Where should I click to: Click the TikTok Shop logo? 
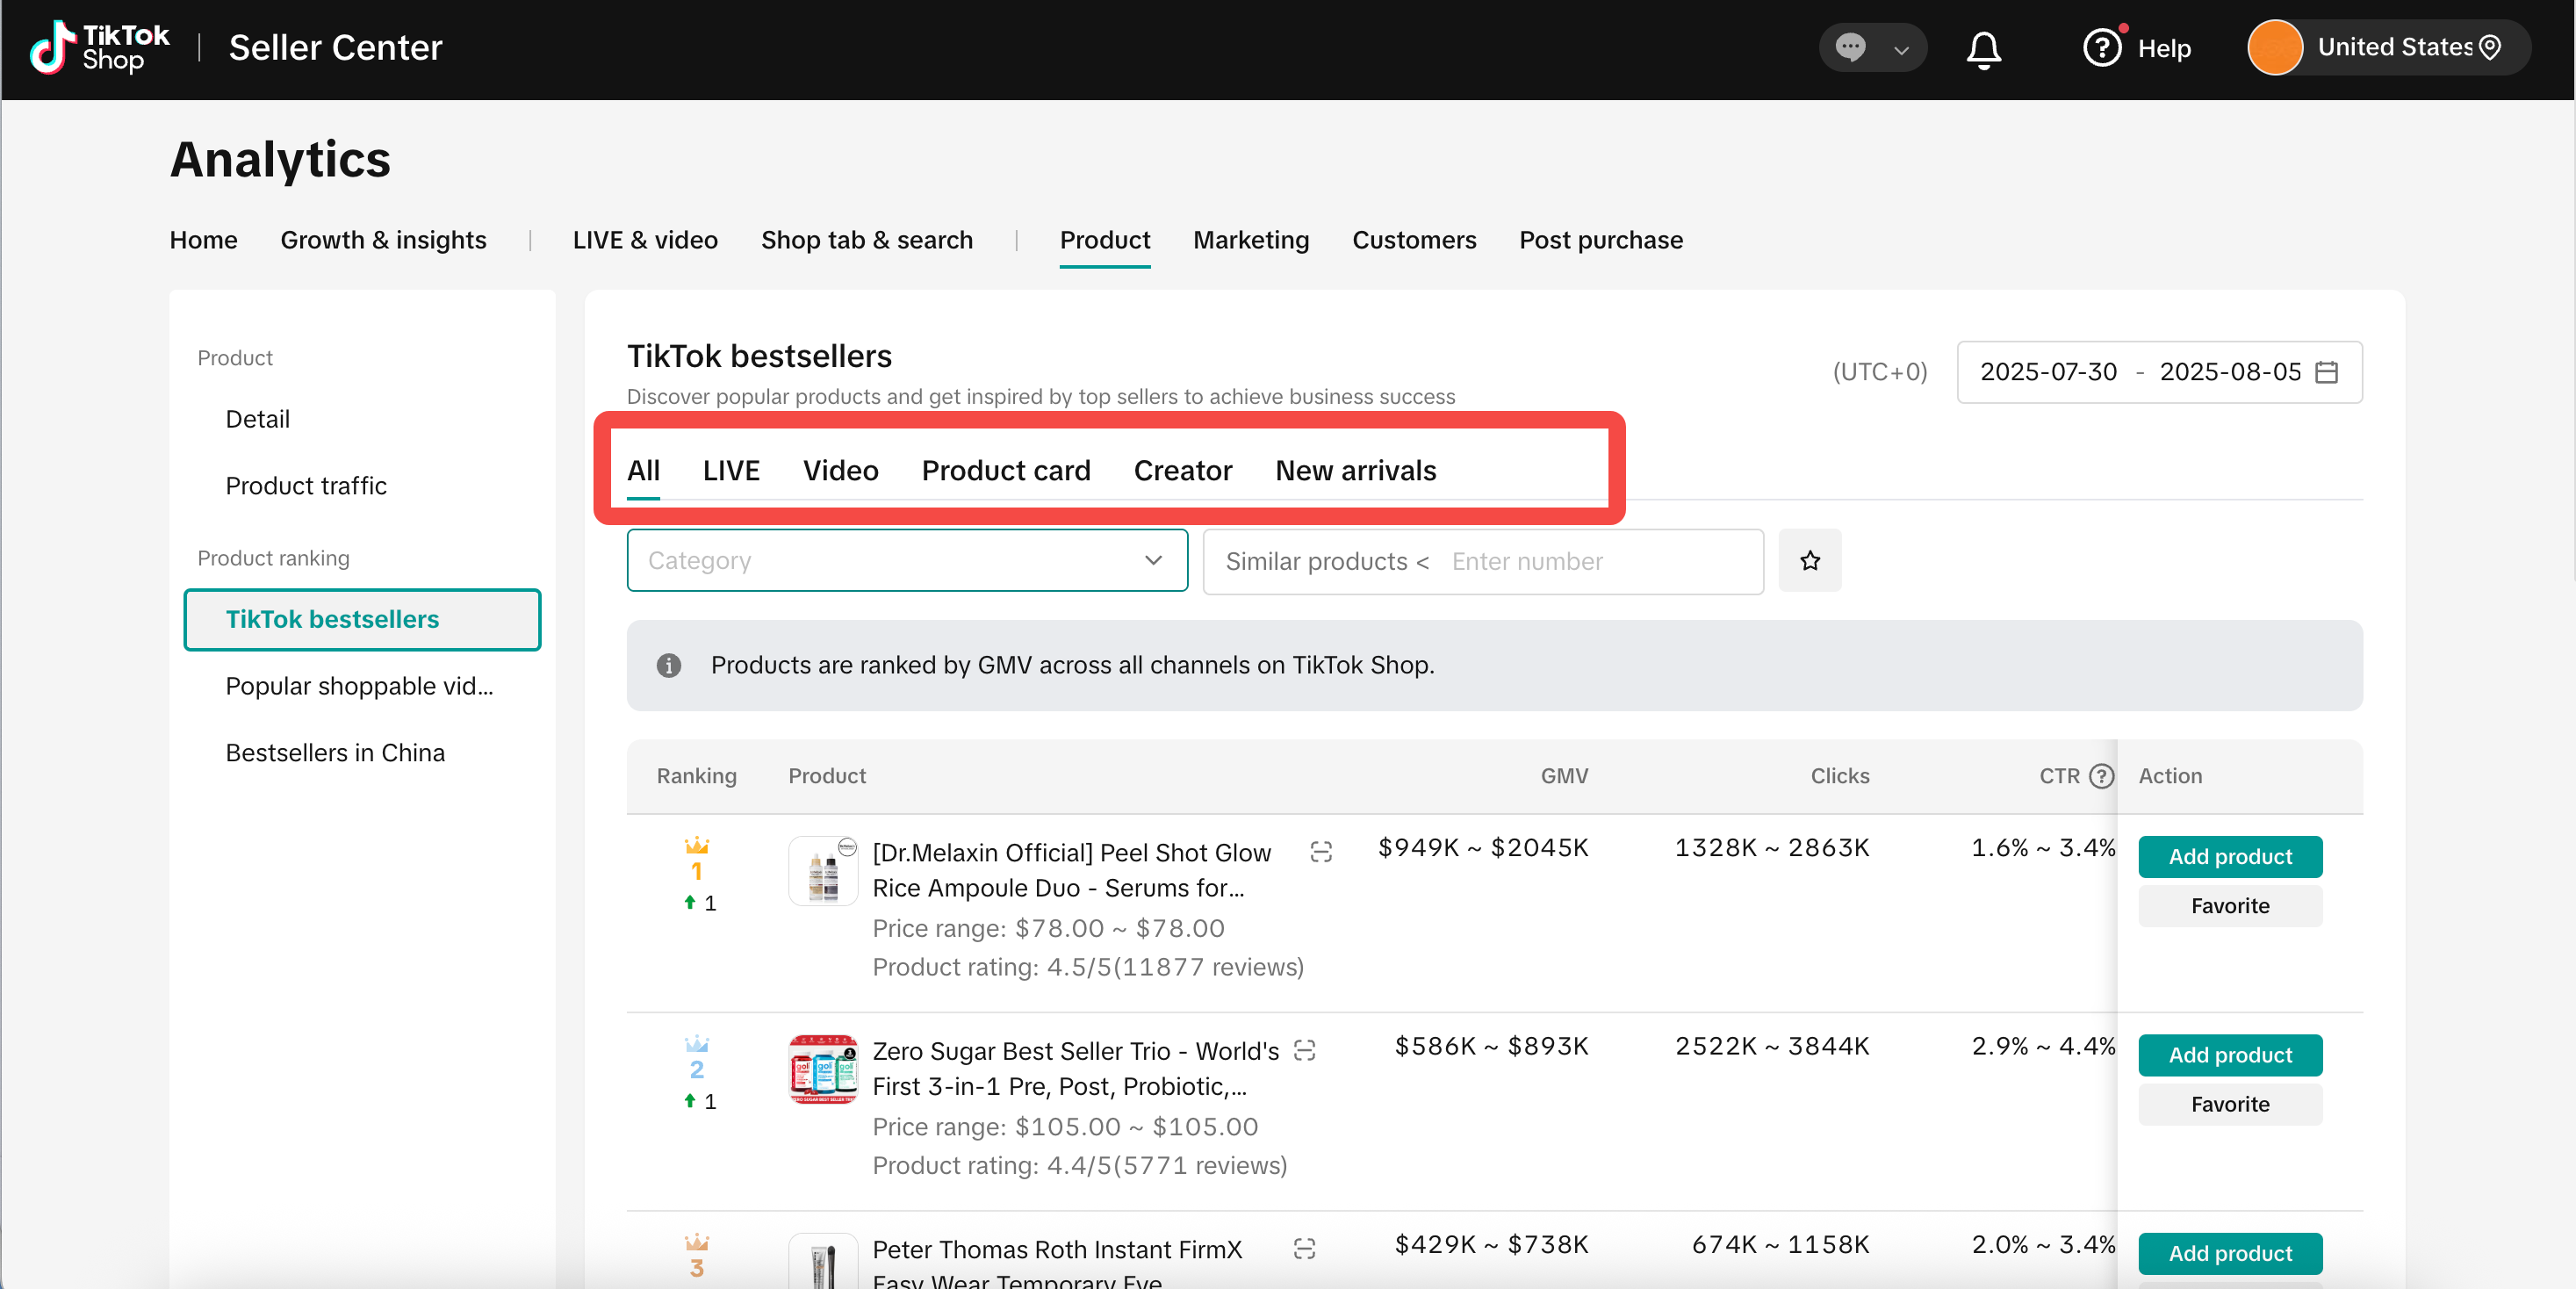point(100,47)
